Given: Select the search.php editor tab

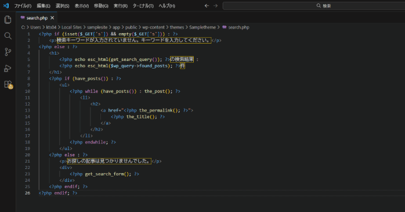Looking at the screenshot, I should click(x=37, y=18).
